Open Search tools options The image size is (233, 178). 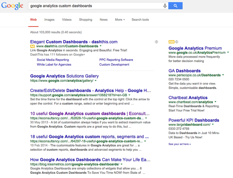(x=140, y=20)
